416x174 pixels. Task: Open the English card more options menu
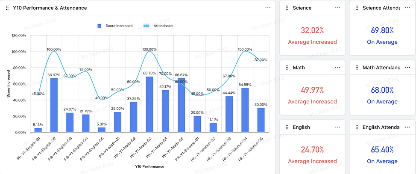click(x=337, y=127)
